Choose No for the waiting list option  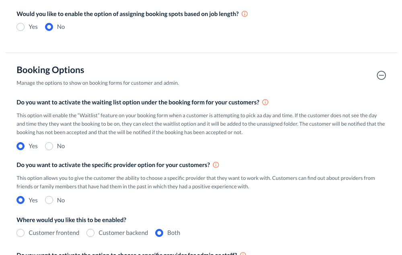[x=49, y=146]
